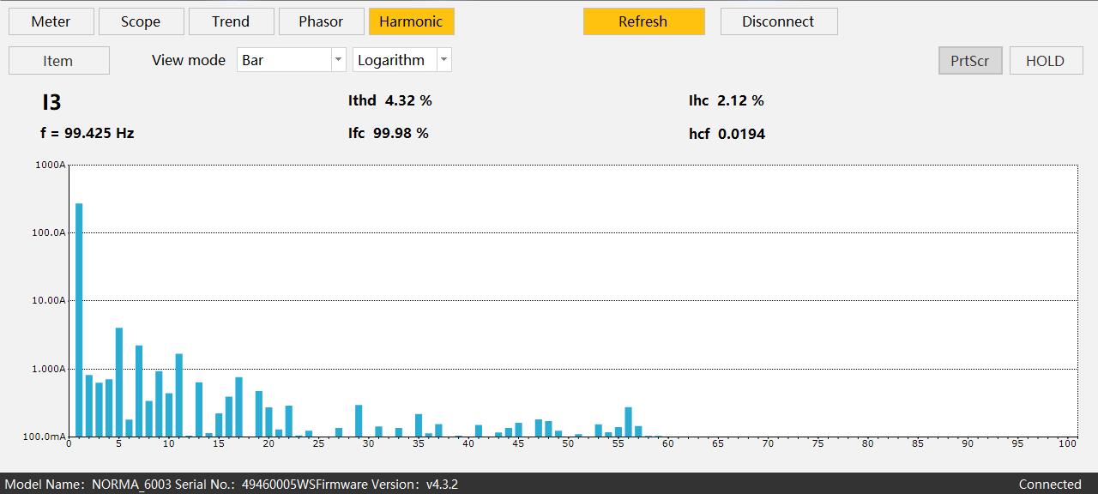Select the tall bar at harmonic 56
Image resolution: width=1098 pixels, height=494 pixels.
(629, 422)
